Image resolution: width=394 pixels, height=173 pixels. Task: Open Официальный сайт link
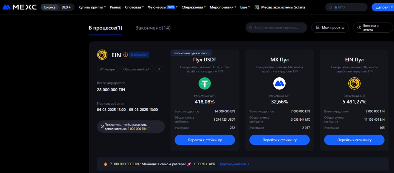tap(137, 69)
